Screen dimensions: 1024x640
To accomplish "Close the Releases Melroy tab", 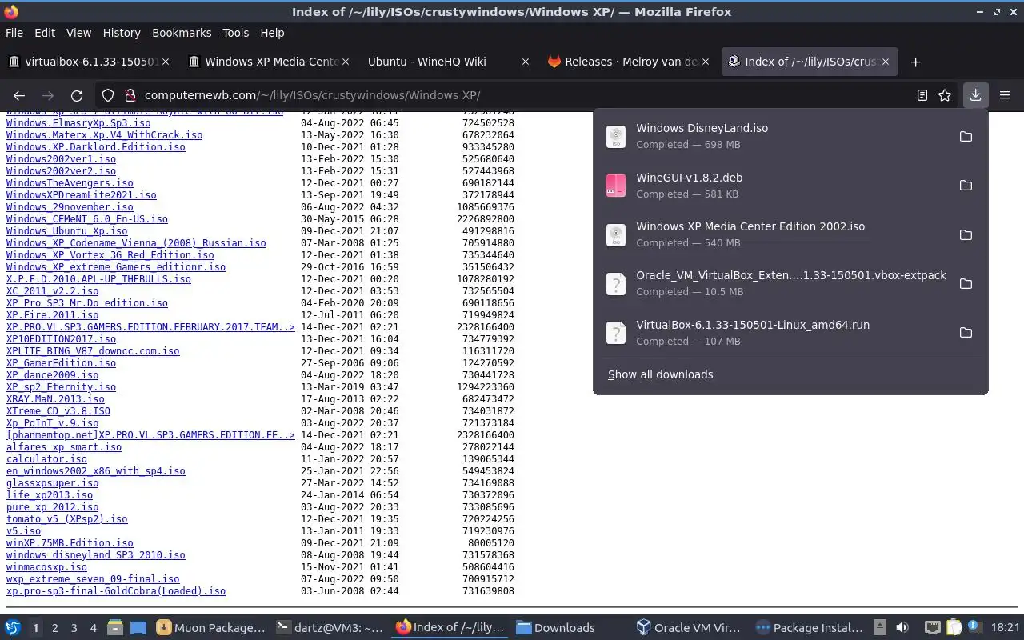I will (x=705, y=62).
